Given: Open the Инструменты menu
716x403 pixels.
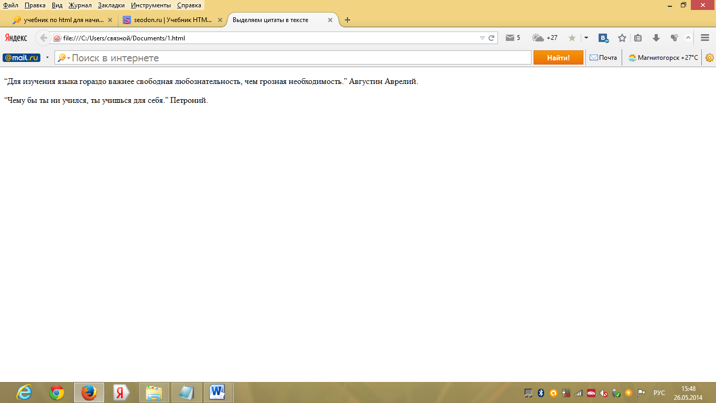Looking at the screenshot, I should coord(151,5).
